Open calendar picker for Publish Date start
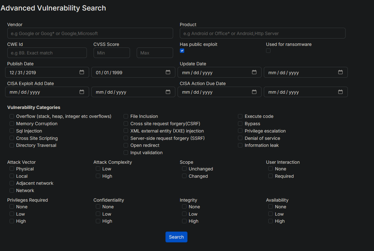Viewport: 374px width, 251px height. tap(81, 72)
